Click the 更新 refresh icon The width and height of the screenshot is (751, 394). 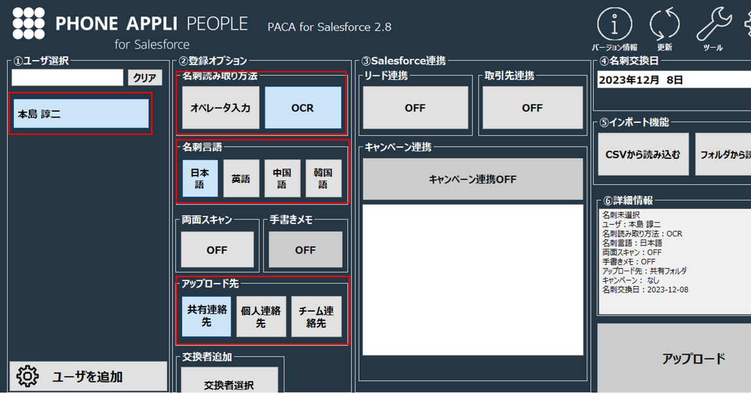(x=664, y=24)
